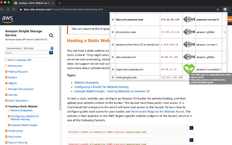Click IP address 13.224.39.153
Image resolution: width=232 pixels, height=145 pixels.
pos(170,32)
